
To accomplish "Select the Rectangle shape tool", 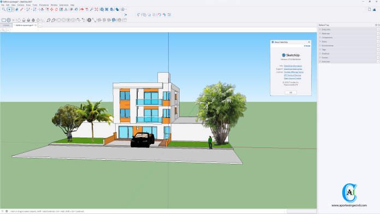I will click(x=34, y=9).
